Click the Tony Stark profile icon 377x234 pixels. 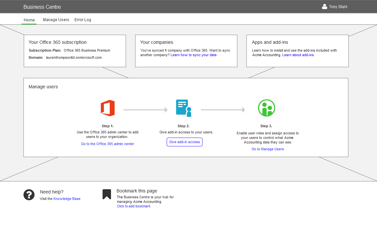click(324, 6)
